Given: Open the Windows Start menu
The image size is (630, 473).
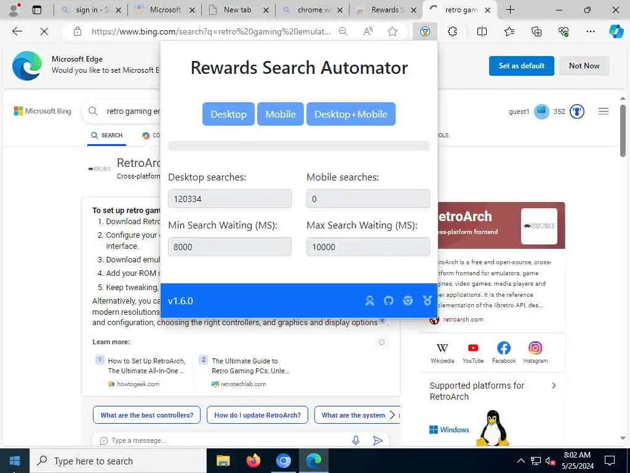Looking at the screenshot, I should 15,461.
